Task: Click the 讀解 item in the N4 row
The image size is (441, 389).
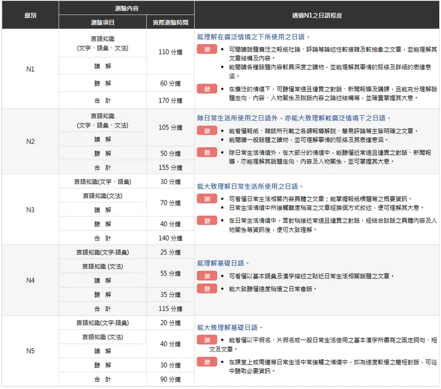Action: [103, 280]
